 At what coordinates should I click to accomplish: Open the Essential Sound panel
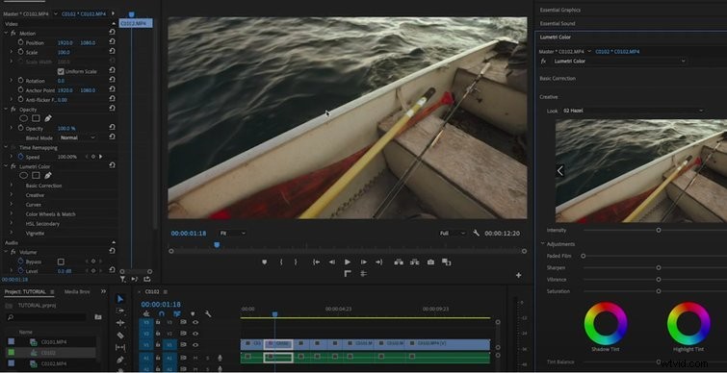click(558, 23)
